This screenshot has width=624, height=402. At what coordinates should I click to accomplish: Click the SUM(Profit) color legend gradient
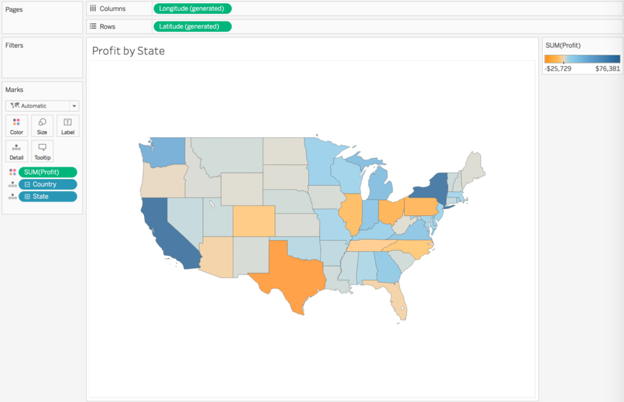click(582, 59)
